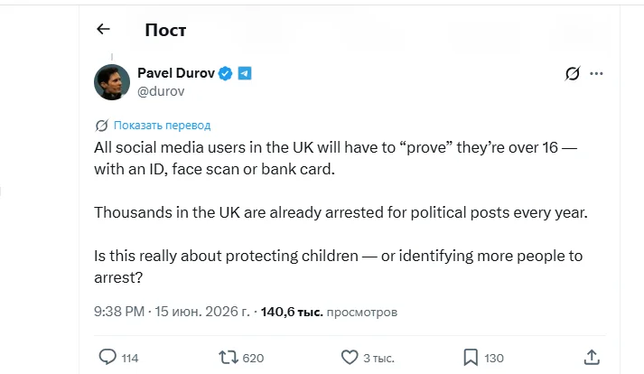Click the Telegram affiliation badge
Screen dimensions: 644x374
245,73
